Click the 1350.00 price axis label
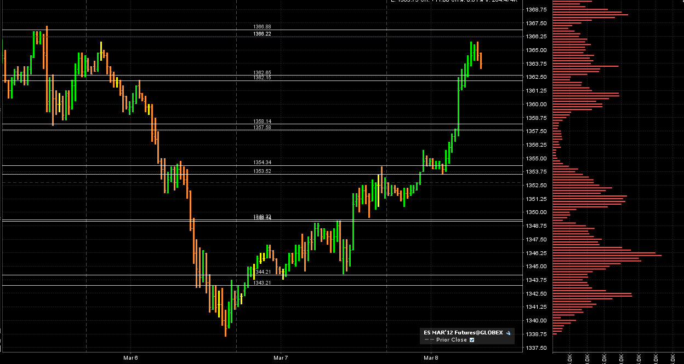Screen dimensions: 684x364 point(536,212)
